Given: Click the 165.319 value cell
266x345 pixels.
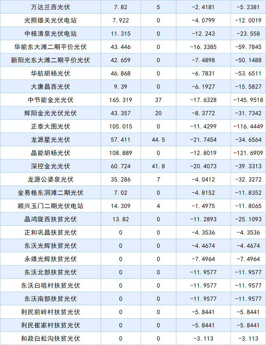Looking at the screenshot, I should tap(120, 100).
